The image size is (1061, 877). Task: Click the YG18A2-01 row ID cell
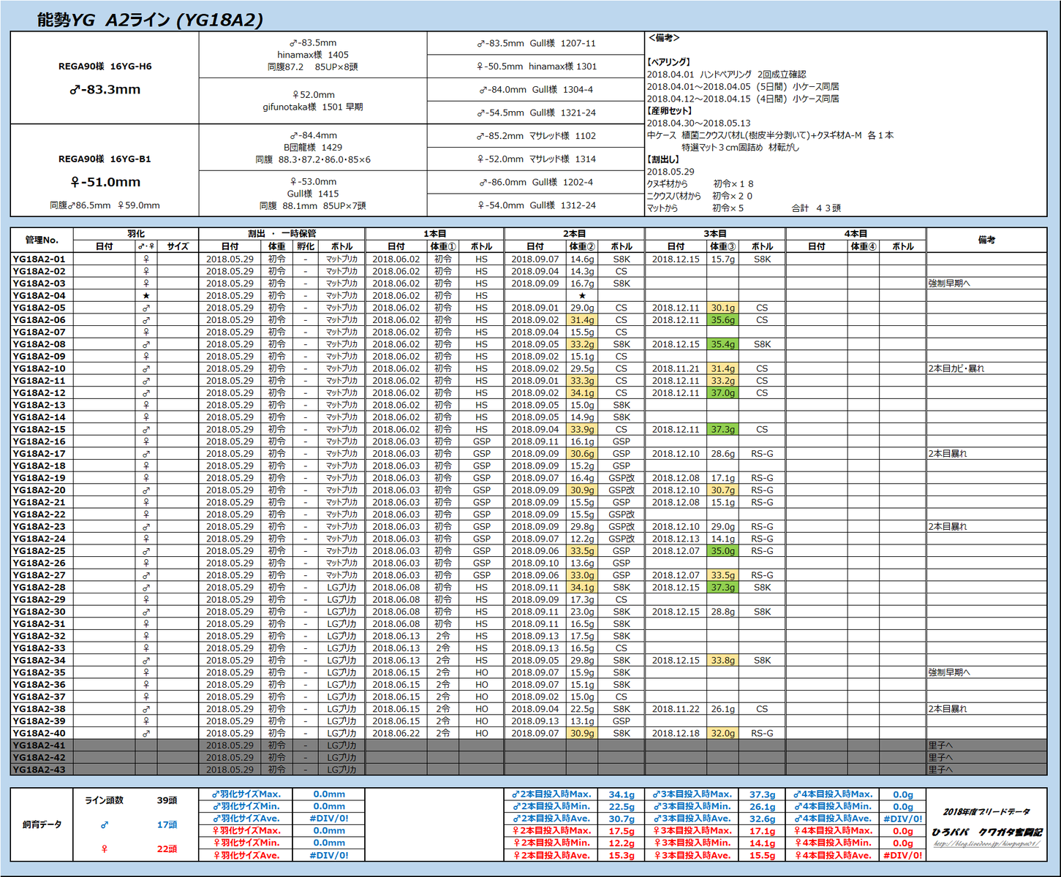[x=42, y=259]
